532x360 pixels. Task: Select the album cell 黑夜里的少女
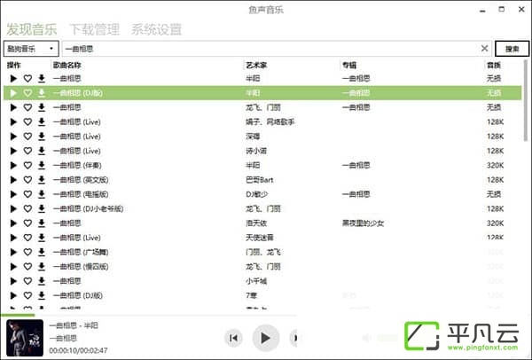[363, 223]
